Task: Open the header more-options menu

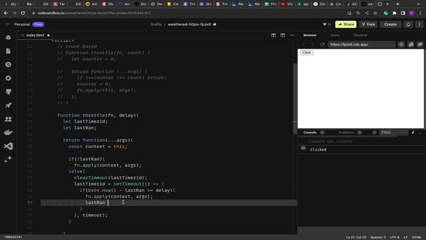Action: [419, 24]
